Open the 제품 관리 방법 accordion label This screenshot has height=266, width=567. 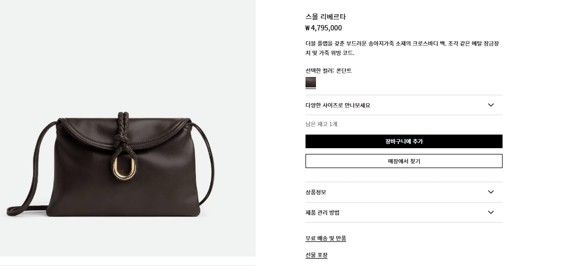tap(323, 213)
